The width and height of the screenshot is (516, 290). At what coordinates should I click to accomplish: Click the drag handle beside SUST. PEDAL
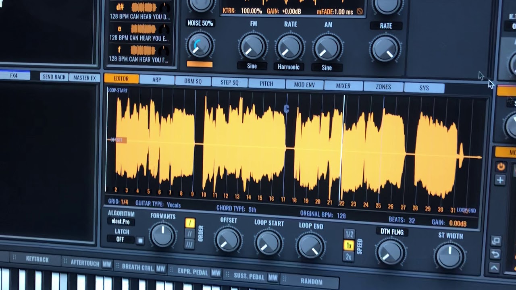pos(228,275)
